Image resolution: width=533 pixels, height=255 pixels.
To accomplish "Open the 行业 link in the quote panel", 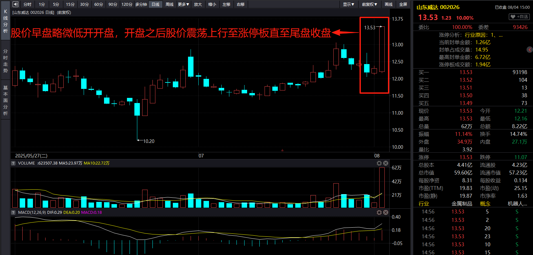I will [x=424, y=204].
